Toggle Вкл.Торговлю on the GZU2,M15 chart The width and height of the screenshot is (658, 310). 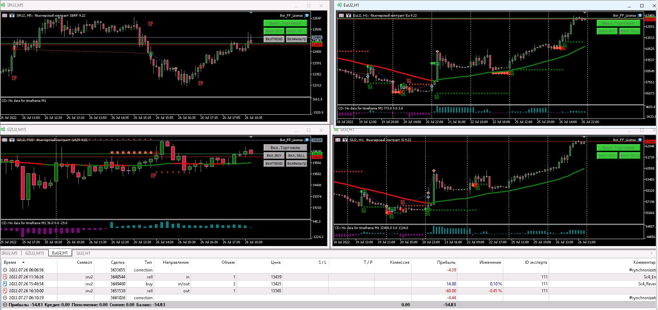(285, 148)
